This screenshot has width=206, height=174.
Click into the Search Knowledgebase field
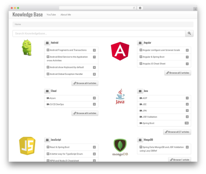pyautogui.click(x=99, y=33)
